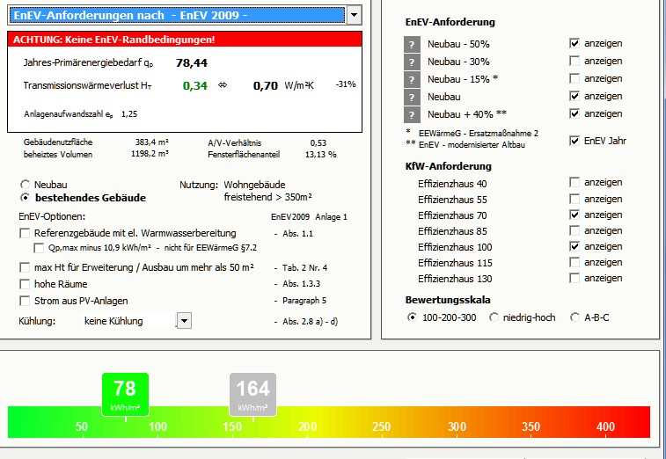Click the red end of energy scale

[x=638, y=422]
